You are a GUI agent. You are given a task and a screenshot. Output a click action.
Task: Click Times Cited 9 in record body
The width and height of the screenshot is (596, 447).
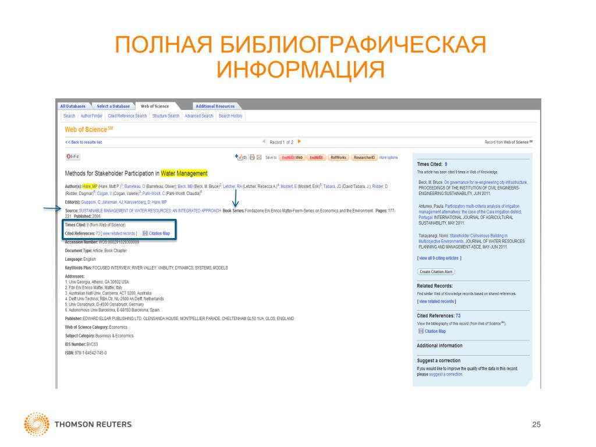click(87, 225)
